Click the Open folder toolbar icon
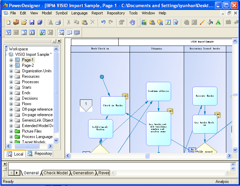 coord(24,22)
